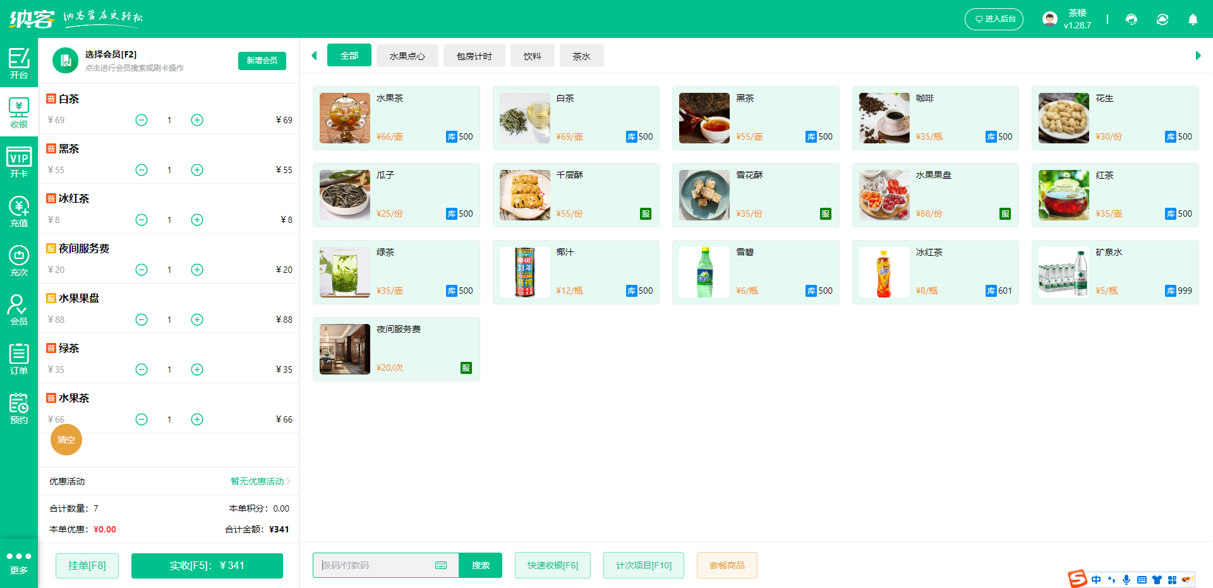This screenshot has width=1213, height=588.
Task: Click the 清空 clear cart button
Action: [66, 440]
